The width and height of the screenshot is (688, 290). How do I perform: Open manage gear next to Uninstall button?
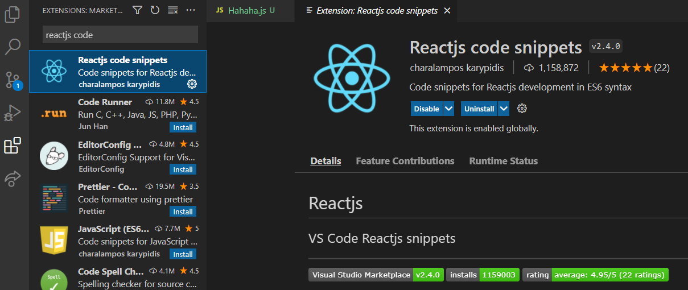(x=522, y=109)
